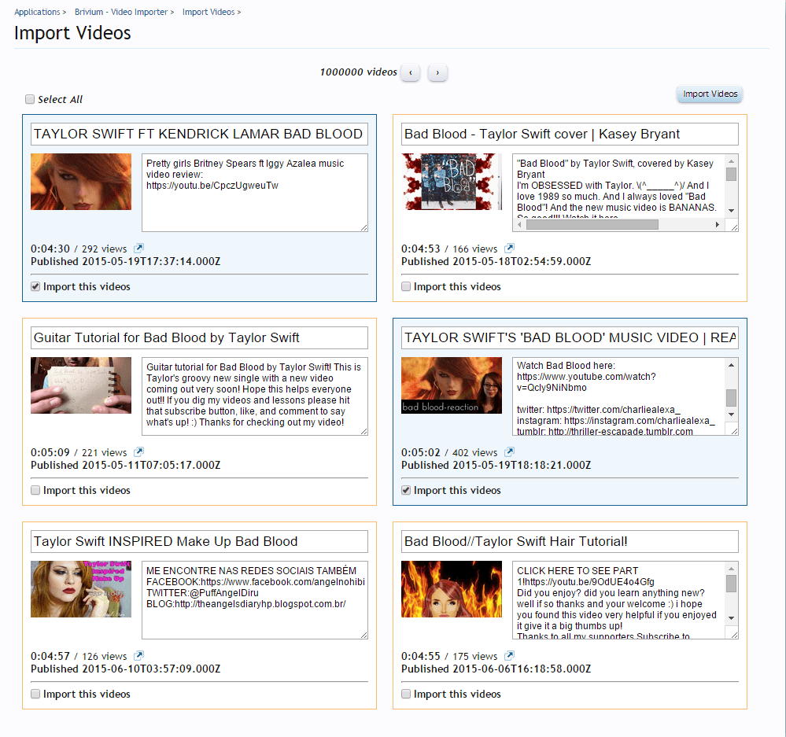Click thumbnail of Kasey Bryant cover video

pos(452,182)
